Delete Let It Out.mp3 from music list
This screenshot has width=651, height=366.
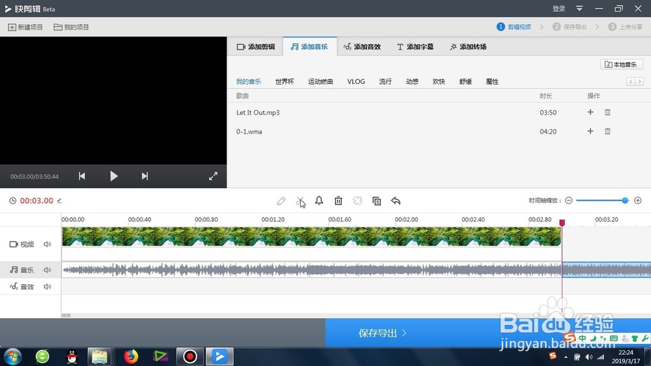tap(607, 112)
